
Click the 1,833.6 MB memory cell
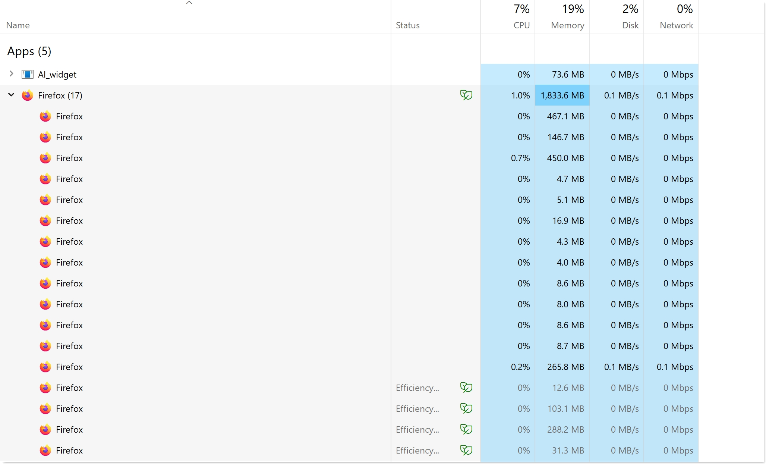pyautogui.click(x=562, y=95)
